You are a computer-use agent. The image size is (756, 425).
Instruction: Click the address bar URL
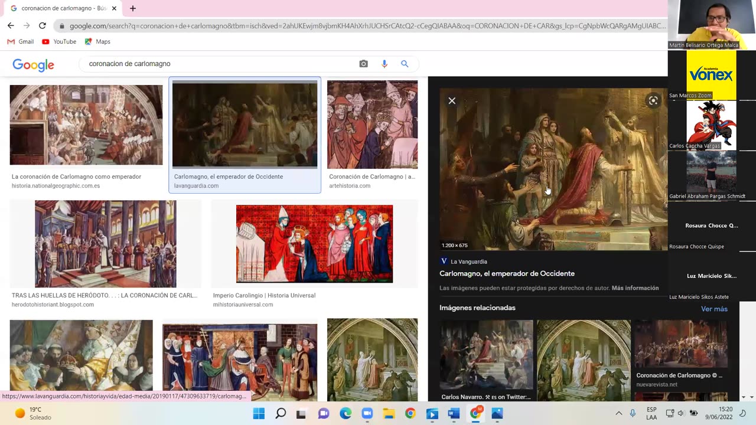point(367,26)
